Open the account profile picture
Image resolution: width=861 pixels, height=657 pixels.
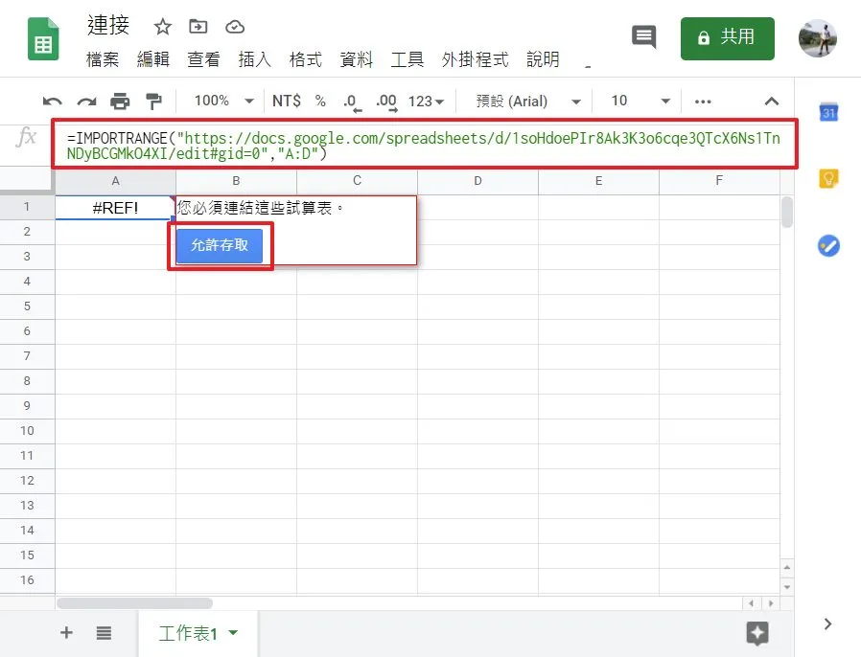(818, 38)
